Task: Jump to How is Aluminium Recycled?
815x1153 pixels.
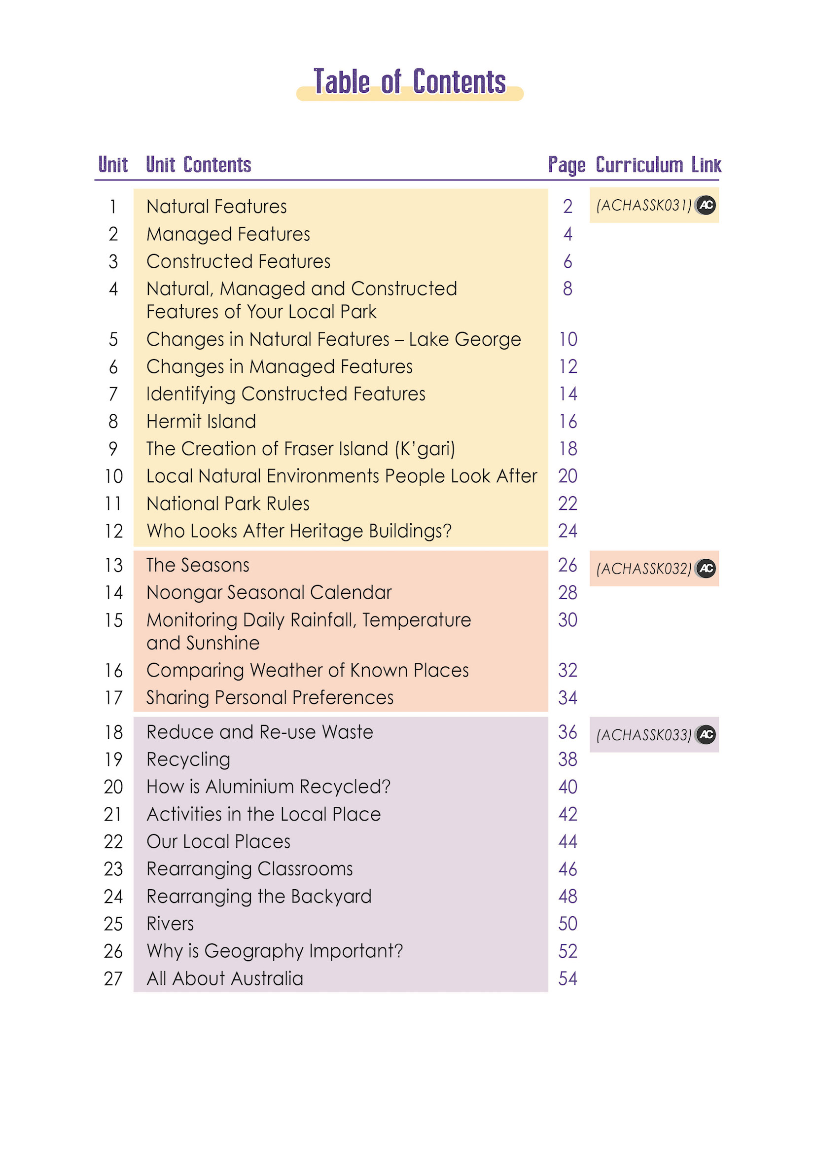Action: tap(268, 787)
